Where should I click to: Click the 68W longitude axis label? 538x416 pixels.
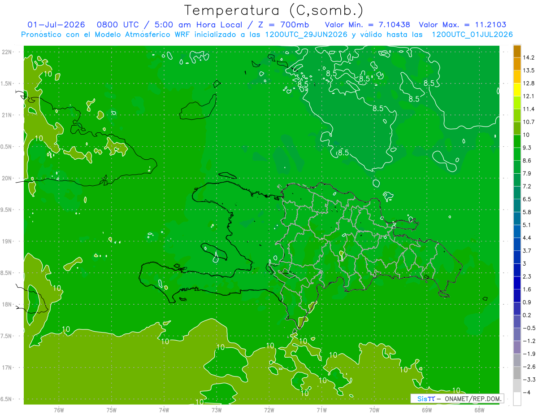click(479, 410)
